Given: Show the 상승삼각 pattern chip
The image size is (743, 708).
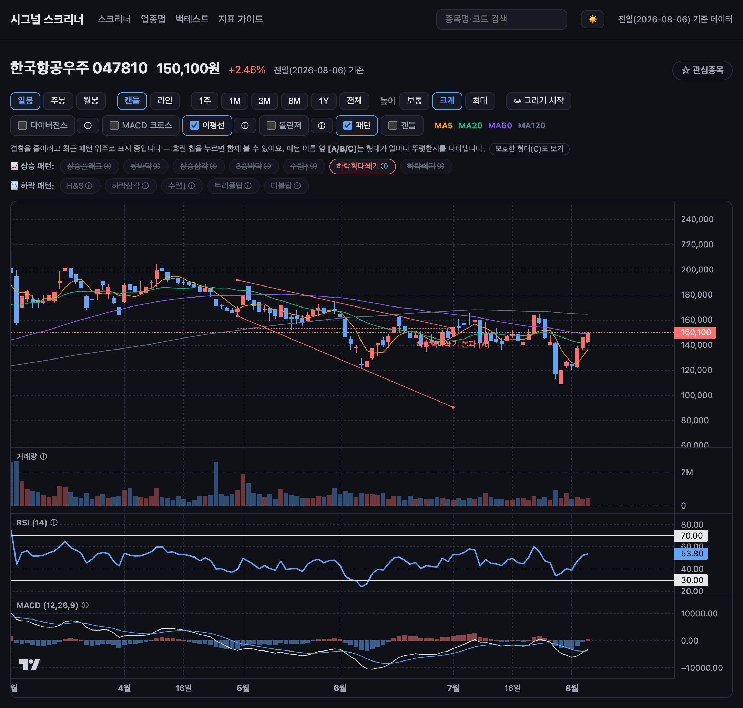Looking at the screenshot, I should point(198,166).
